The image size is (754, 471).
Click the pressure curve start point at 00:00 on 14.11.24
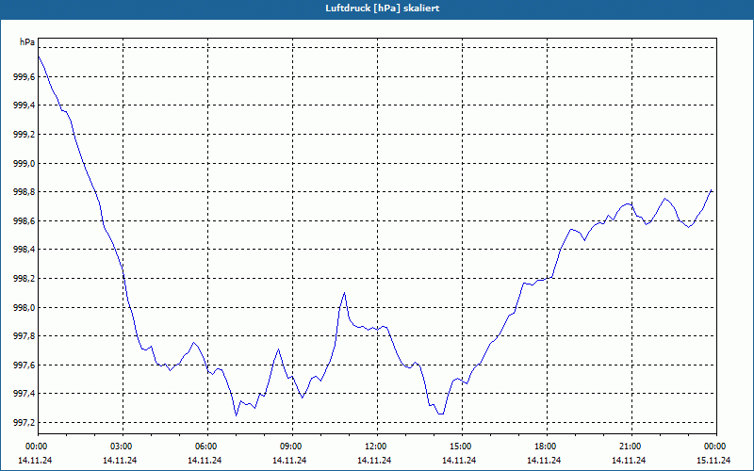[39, 57]
